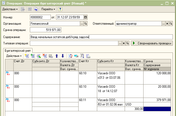Image resolution: width=176 pixels, height=116 pixels.
Task: Click the document copy arrow toolbar icon
Action: click(x=36, y=9)
